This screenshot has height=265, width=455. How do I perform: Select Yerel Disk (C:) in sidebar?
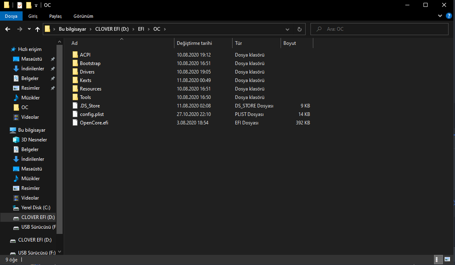(36, 207)
